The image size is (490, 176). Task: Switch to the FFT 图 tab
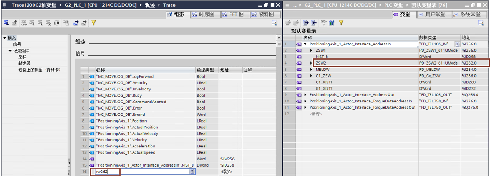click(x=235, y=15)
